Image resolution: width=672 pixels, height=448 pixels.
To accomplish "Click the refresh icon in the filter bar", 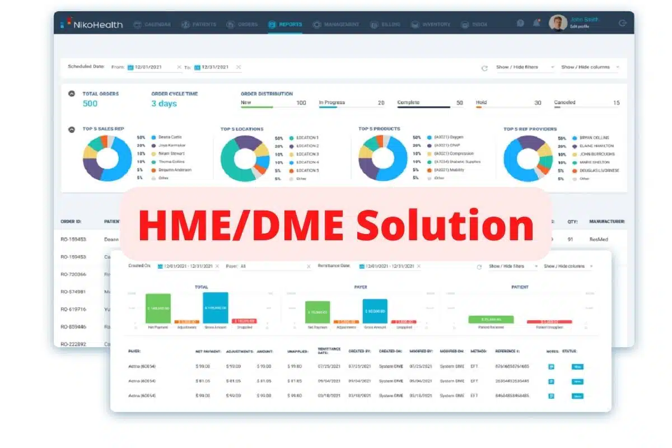I will 484,67.
